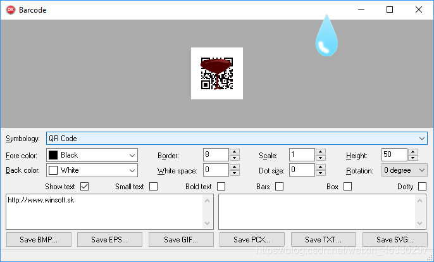Open the Rotation dropdown showing 0 degree

pyautogui.click(x=404, y=170)
